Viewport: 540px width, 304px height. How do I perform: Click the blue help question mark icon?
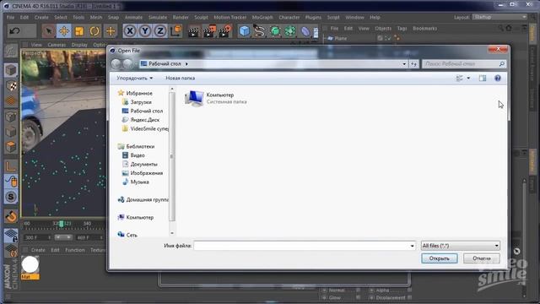pos(498,79)
